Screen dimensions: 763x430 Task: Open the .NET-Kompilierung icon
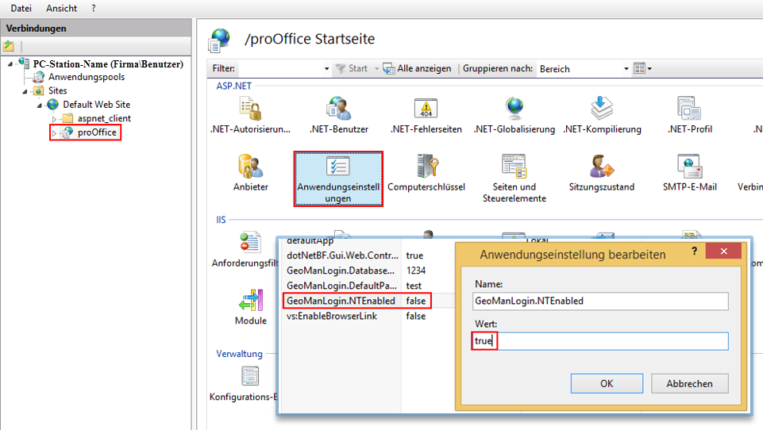point(601,109)
